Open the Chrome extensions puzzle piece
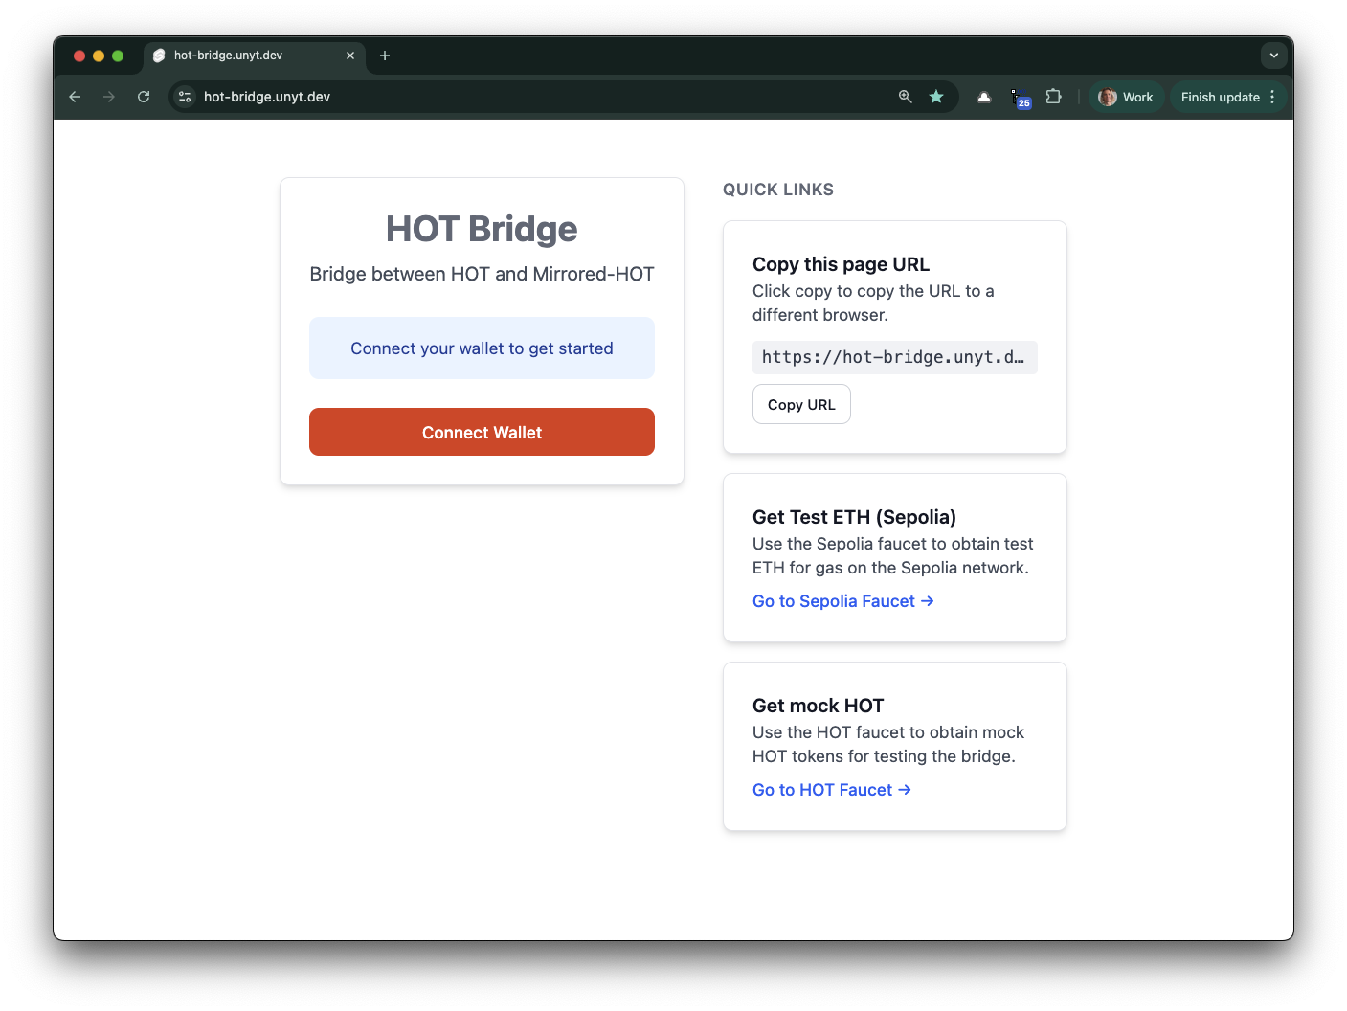The width and height of the screenshot is (1347, 1011). click(x=1054, y=97)
